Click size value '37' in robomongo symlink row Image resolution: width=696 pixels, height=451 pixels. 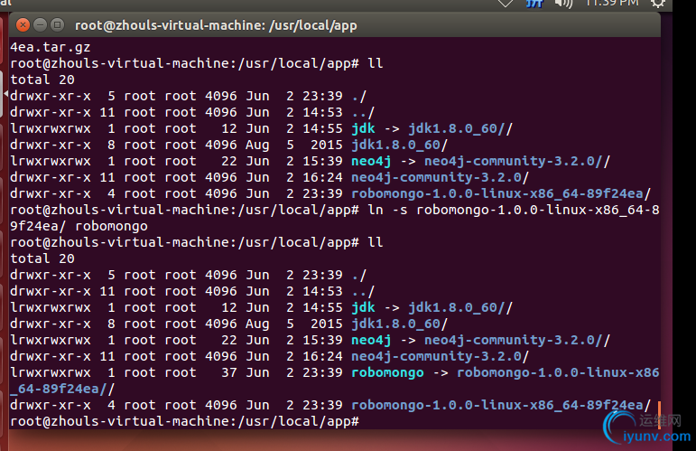click(229, 372)
